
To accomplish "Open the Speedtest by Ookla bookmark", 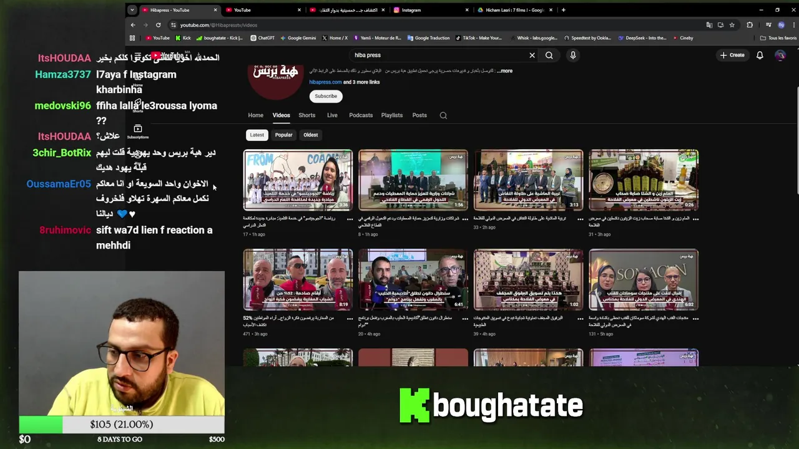I will (x=587, y=38).
